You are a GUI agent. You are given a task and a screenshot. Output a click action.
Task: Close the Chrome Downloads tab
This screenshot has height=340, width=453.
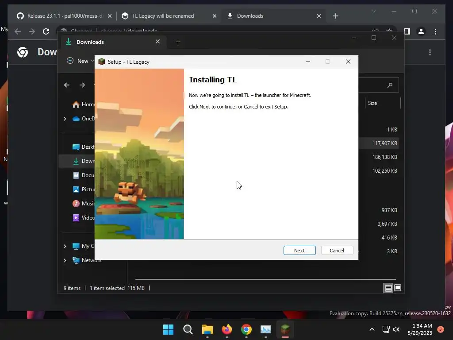[319, 16]
